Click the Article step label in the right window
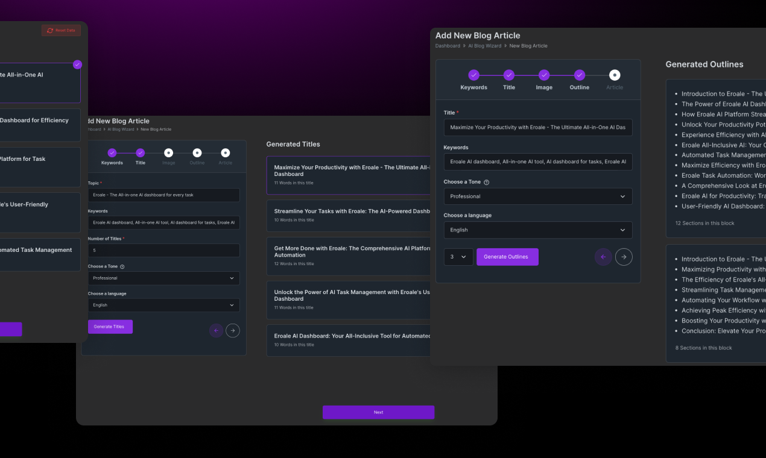Image resolution: width=766 pixels, height=458 pixels. tap(615, 87)
